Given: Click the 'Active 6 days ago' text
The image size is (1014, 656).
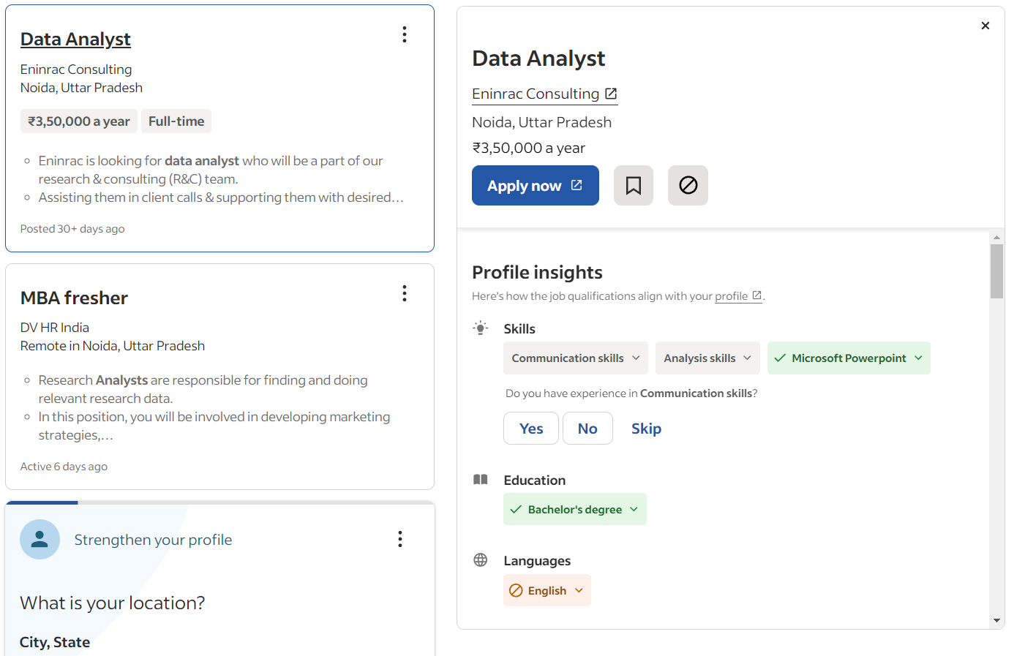Looking at the screenshot, I should click(64, 467).
